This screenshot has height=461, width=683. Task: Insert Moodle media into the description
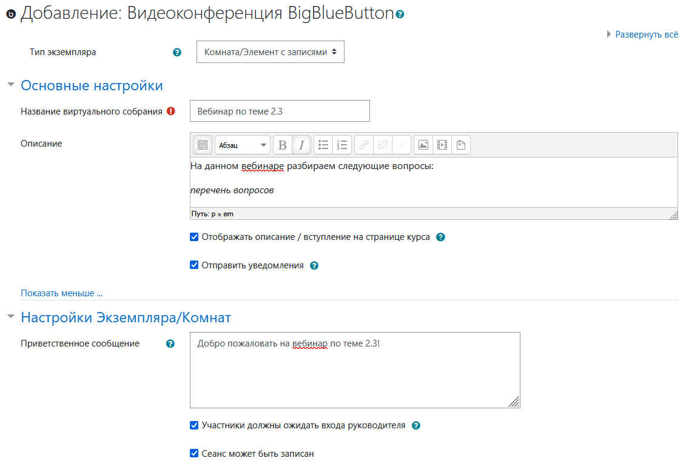pos(442,145)
